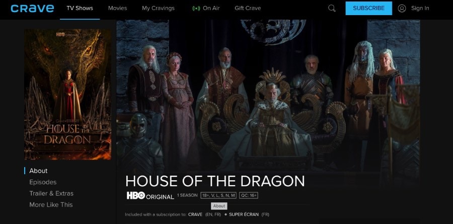Click the Sign In link

click(x=420, y=8)
